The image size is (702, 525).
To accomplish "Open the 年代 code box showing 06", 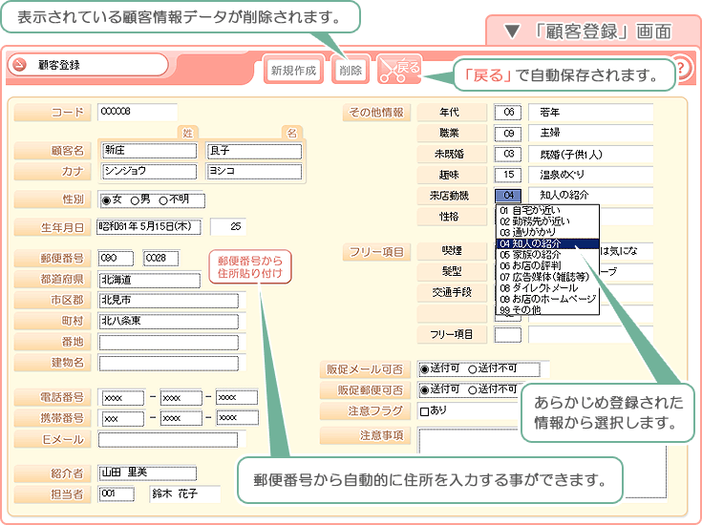I will 508,112.
